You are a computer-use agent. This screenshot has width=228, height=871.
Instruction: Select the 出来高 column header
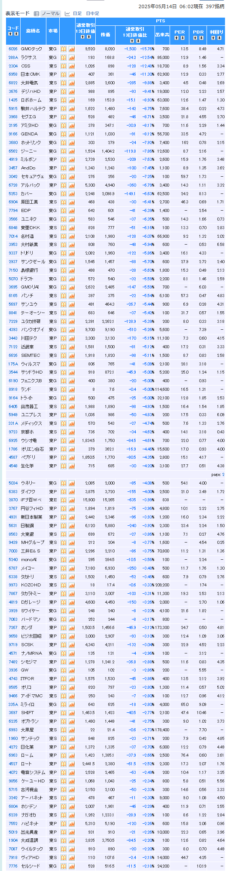[x=162, y=35]
